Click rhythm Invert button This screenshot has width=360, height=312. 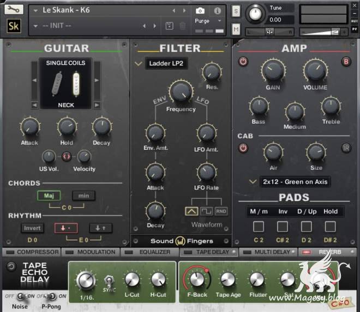tap(32, 228)
